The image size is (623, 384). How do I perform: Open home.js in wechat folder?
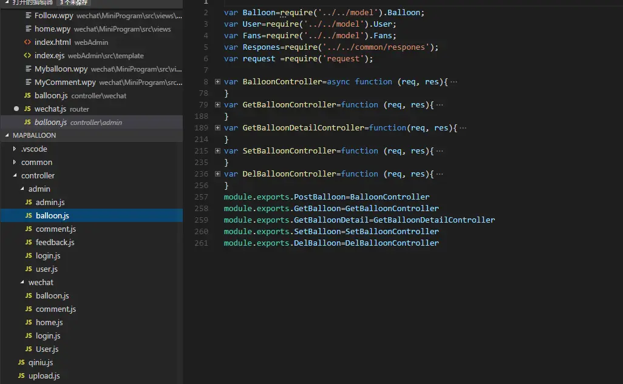pyautogui.click(x=91, y=323)
